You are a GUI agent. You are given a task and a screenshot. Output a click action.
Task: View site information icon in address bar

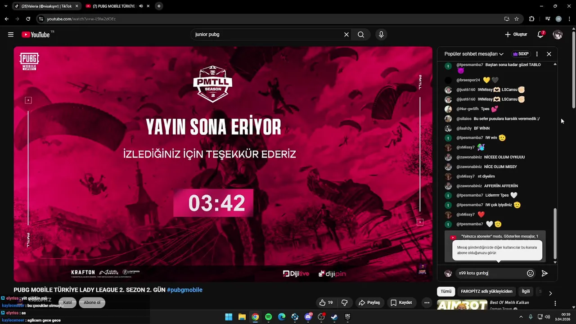(41, 19)
